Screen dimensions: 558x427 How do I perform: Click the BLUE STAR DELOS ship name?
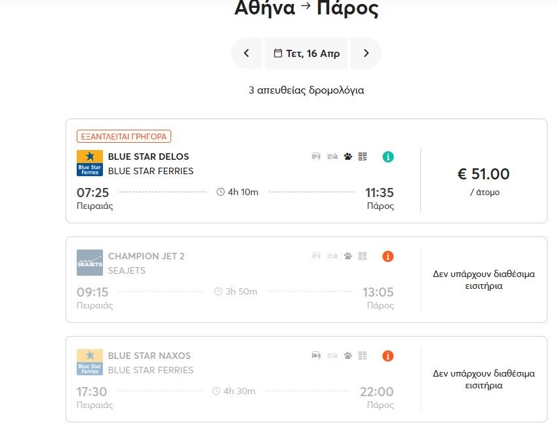point(148,157)
